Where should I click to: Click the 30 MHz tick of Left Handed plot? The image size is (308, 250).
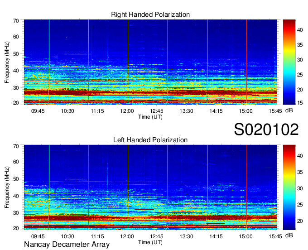point(16,213)
